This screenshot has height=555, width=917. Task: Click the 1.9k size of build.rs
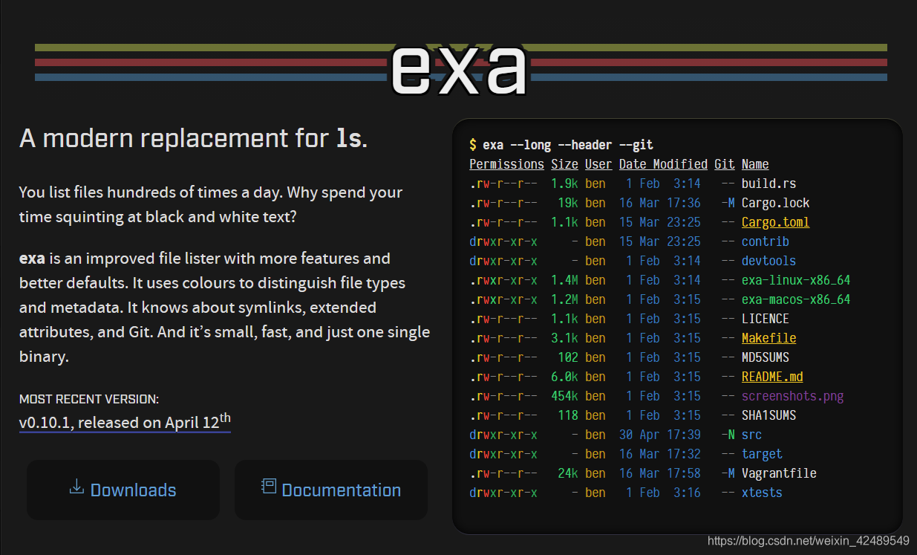[x=565, y=184]
